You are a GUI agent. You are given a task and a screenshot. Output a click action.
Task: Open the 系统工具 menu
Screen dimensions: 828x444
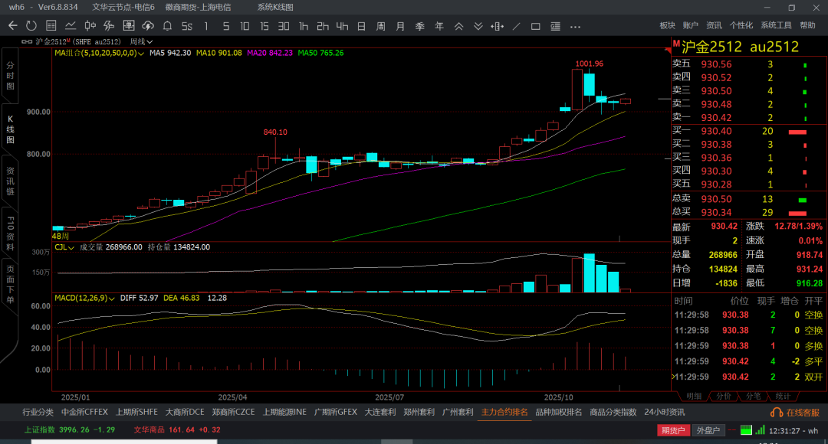coord(776,25)
